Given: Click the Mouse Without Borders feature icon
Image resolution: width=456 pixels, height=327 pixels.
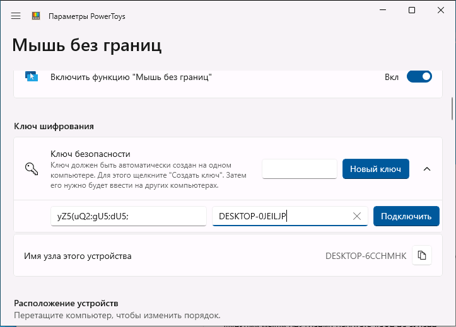Looking at the screenshot, I should 32,76.
